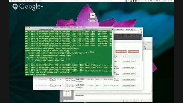This screenshot has height=103, width=183.
Task: Click the settings gear in presentation window
Action: [151, 42]
